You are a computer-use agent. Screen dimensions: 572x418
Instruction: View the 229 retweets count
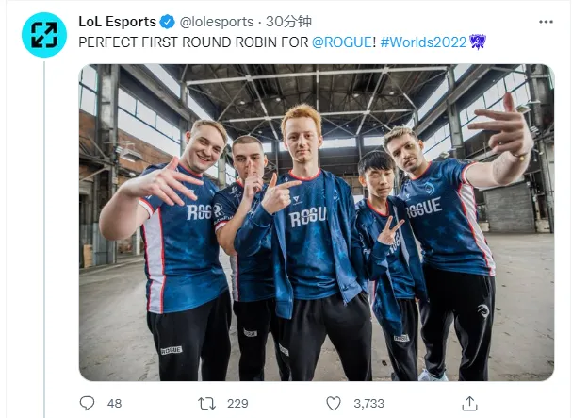click(x=237, y=404)
